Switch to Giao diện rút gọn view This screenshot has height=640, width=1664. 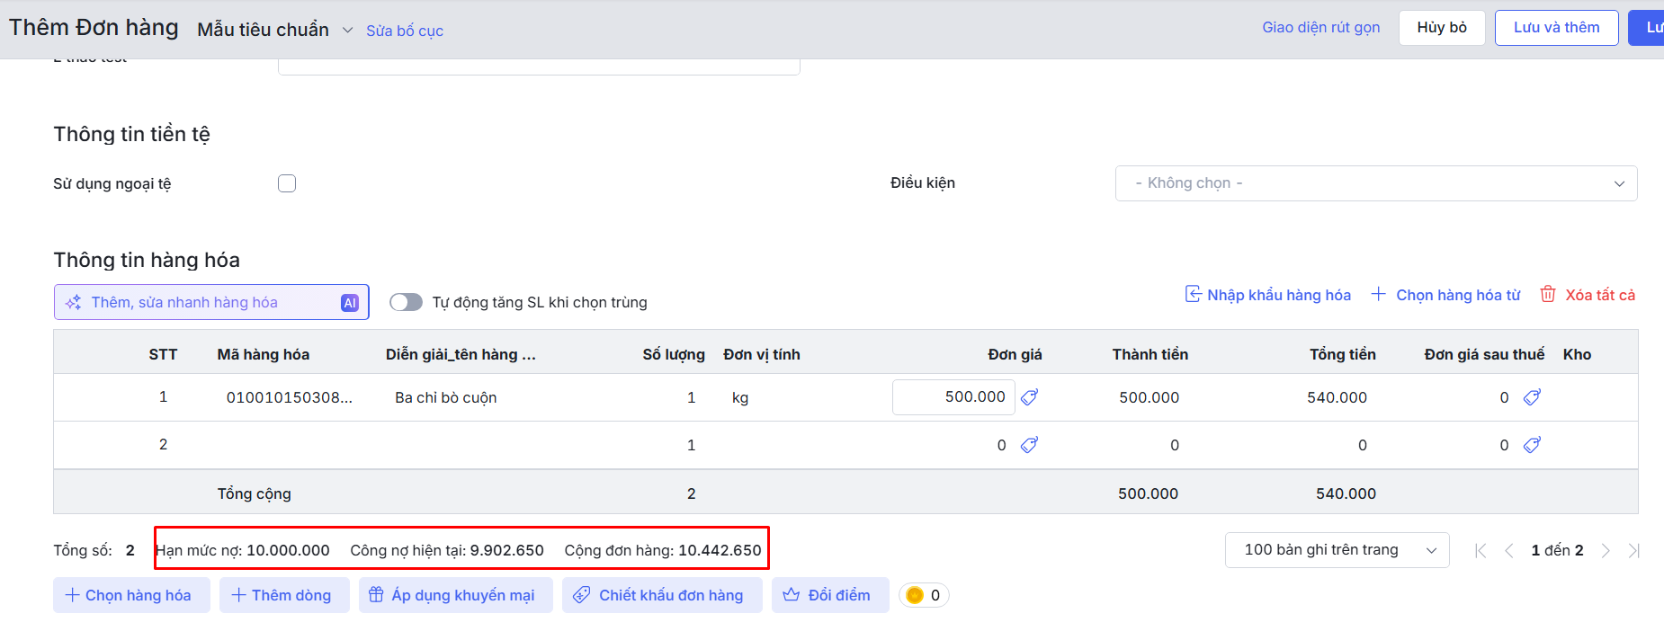tap(1320, 27)
